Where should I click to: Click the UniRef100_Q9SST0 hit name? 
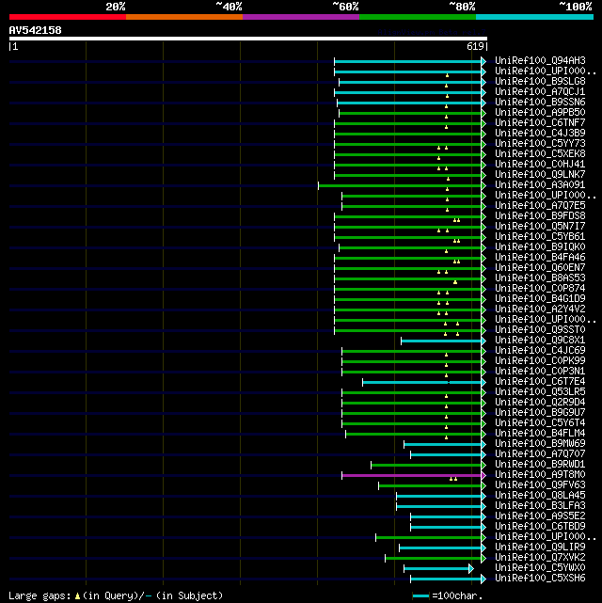[x=540, y=330]
